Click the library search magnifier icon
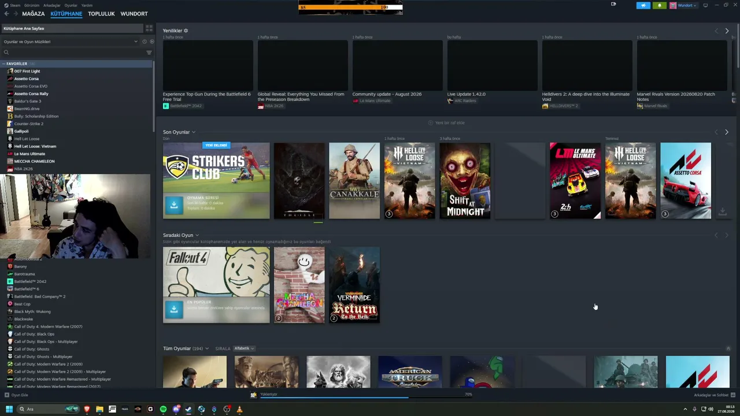Viewport: 740px width, 416px height. pos(6,53)
